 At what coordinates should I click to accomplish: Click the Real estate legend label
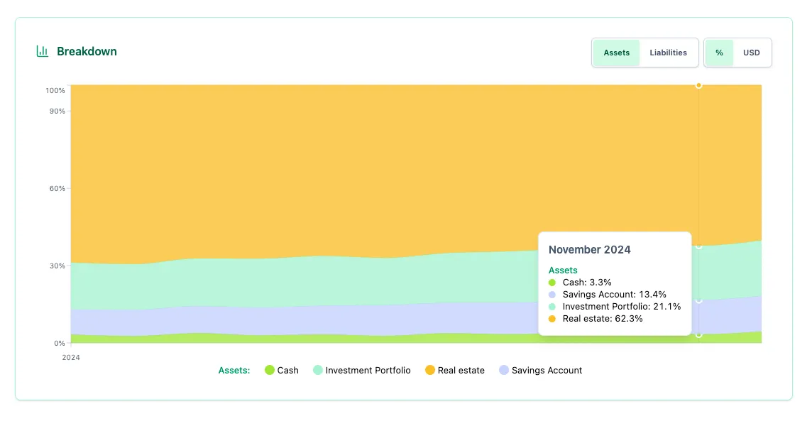pyautogui.click(x=462, y=370)
